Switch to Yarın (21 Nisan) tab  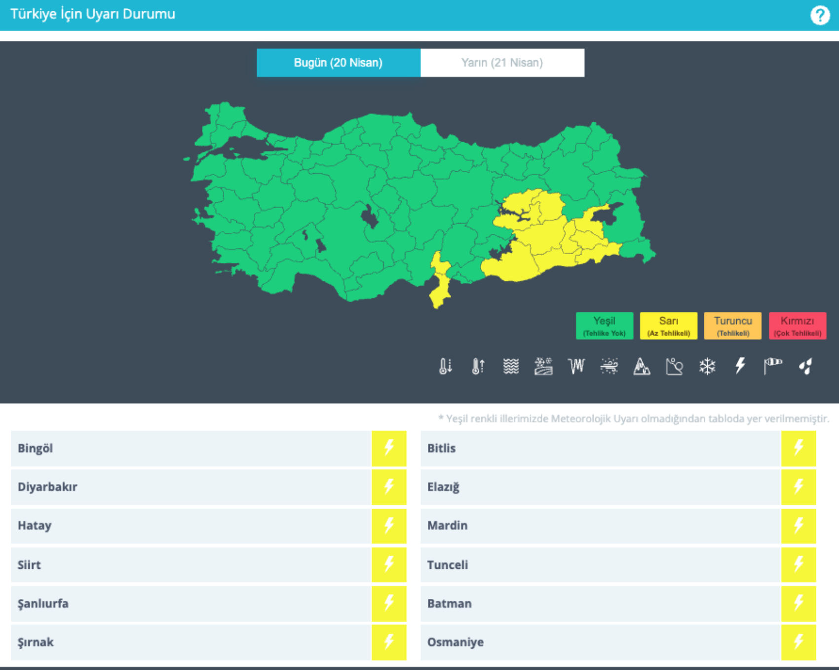(502, 63)
